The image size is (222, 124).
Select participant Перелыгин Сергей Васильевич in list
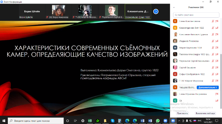[x=195, y=61]
